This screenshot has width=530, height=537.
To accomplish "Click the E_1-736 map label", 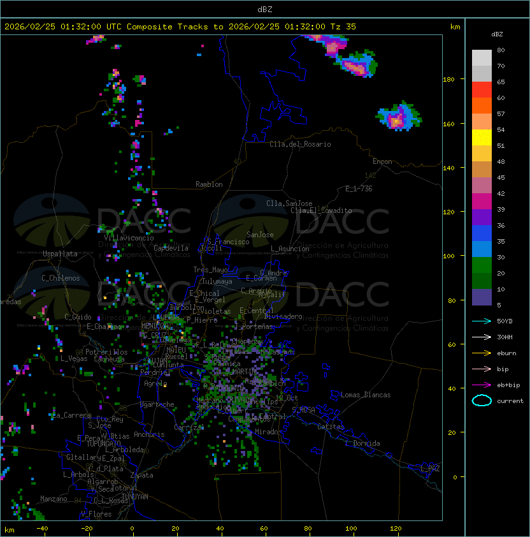I will click(x=359, y=189).
